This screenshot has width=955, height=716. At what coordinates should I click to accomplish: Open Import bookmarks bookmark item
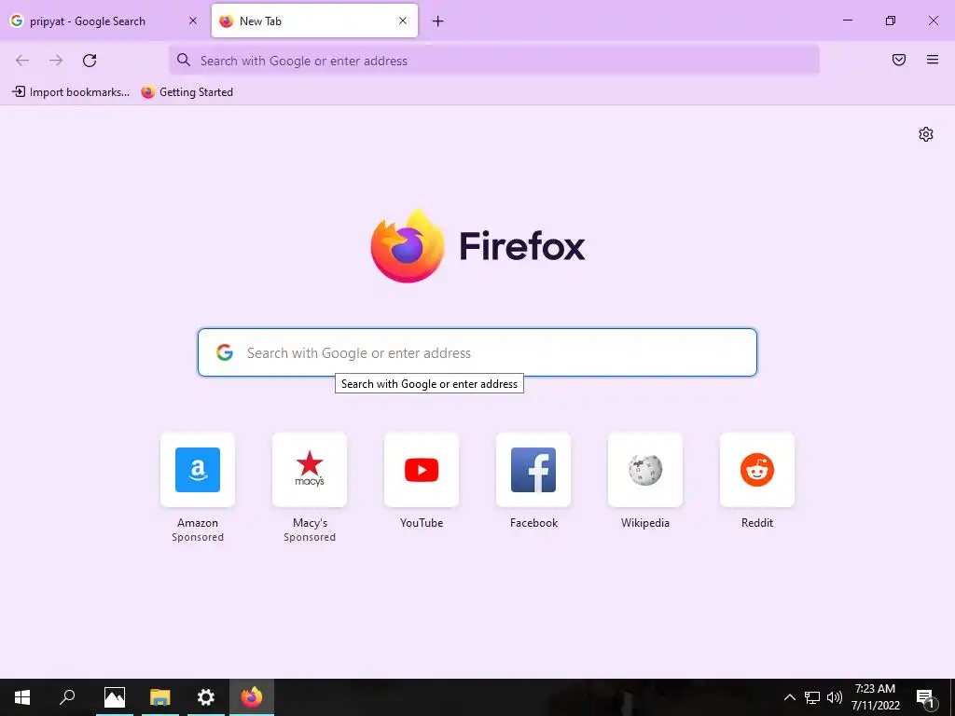pos(71,92)
